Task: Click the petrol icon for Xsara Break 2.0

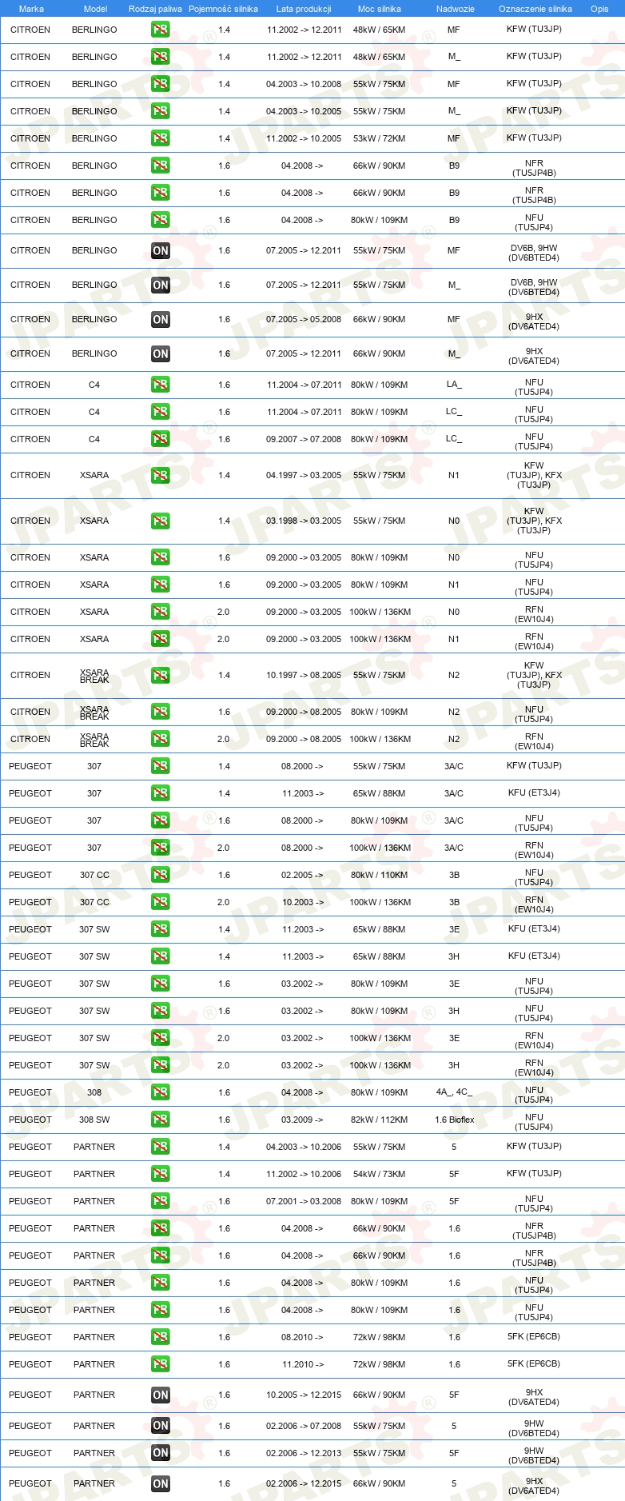Action: [160, 739]
